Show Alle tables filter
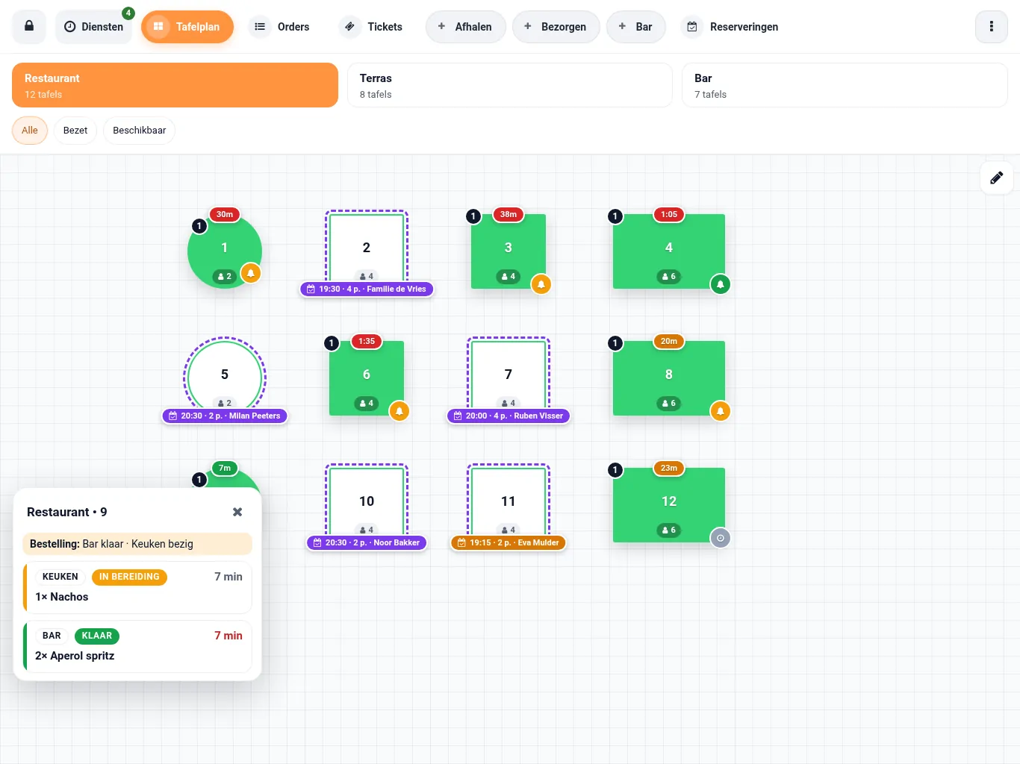 click(x=30, y=131)
